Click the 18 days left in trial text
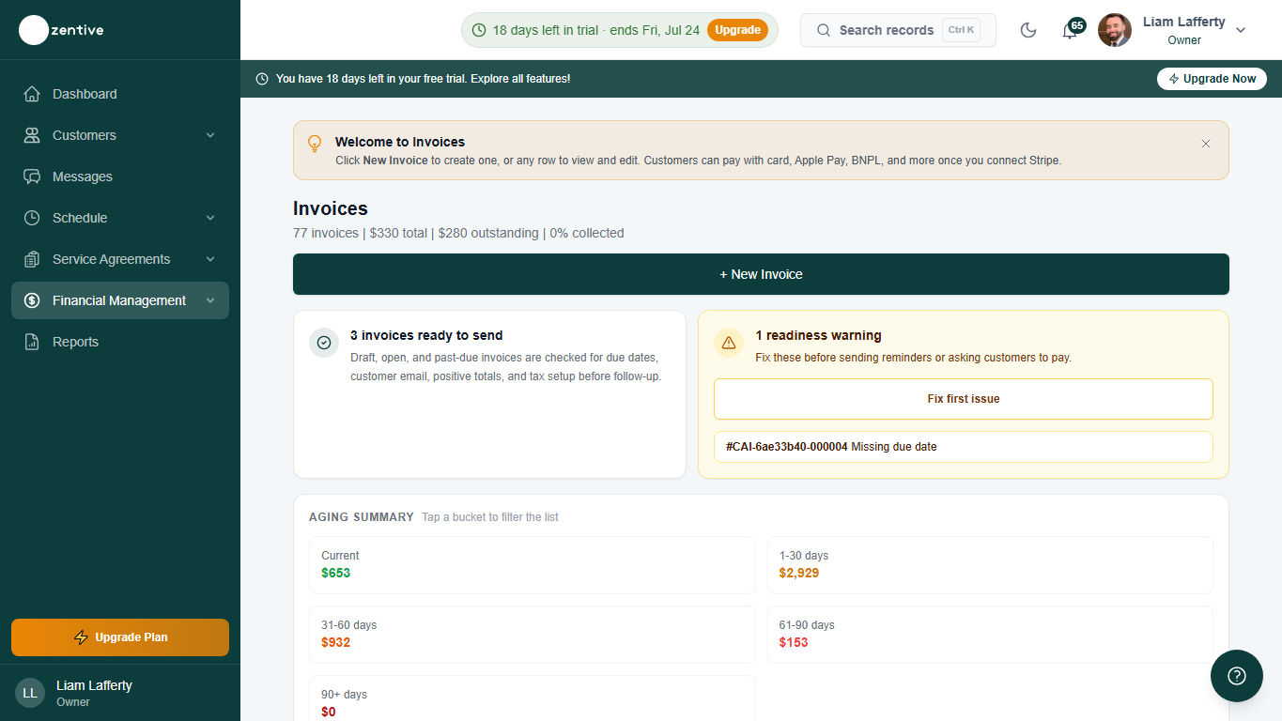This screenshot has height=721, width=1282. coord(596,30)
